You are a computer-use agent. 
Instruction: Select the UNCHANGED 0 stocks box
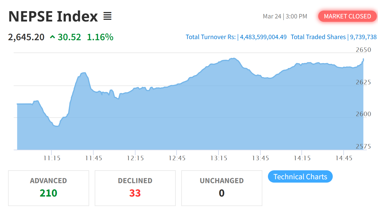point(222,188)
